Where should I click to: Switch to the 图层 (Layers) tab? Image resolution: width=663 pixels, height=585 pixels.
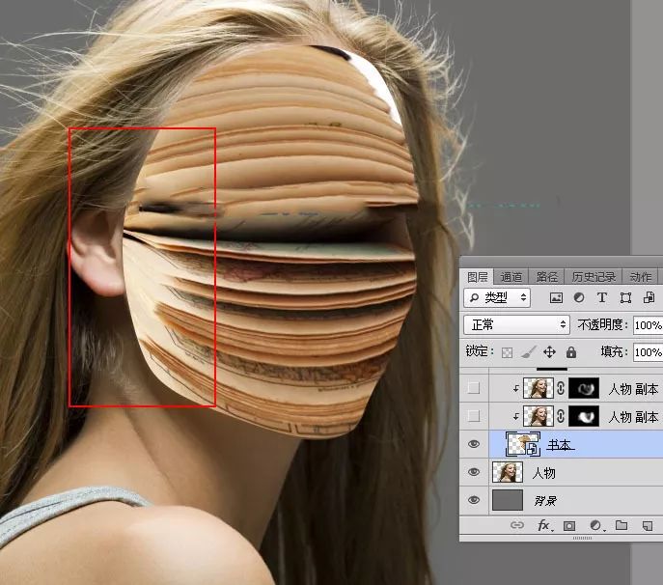pyautogui.click(x=477, y=277)
